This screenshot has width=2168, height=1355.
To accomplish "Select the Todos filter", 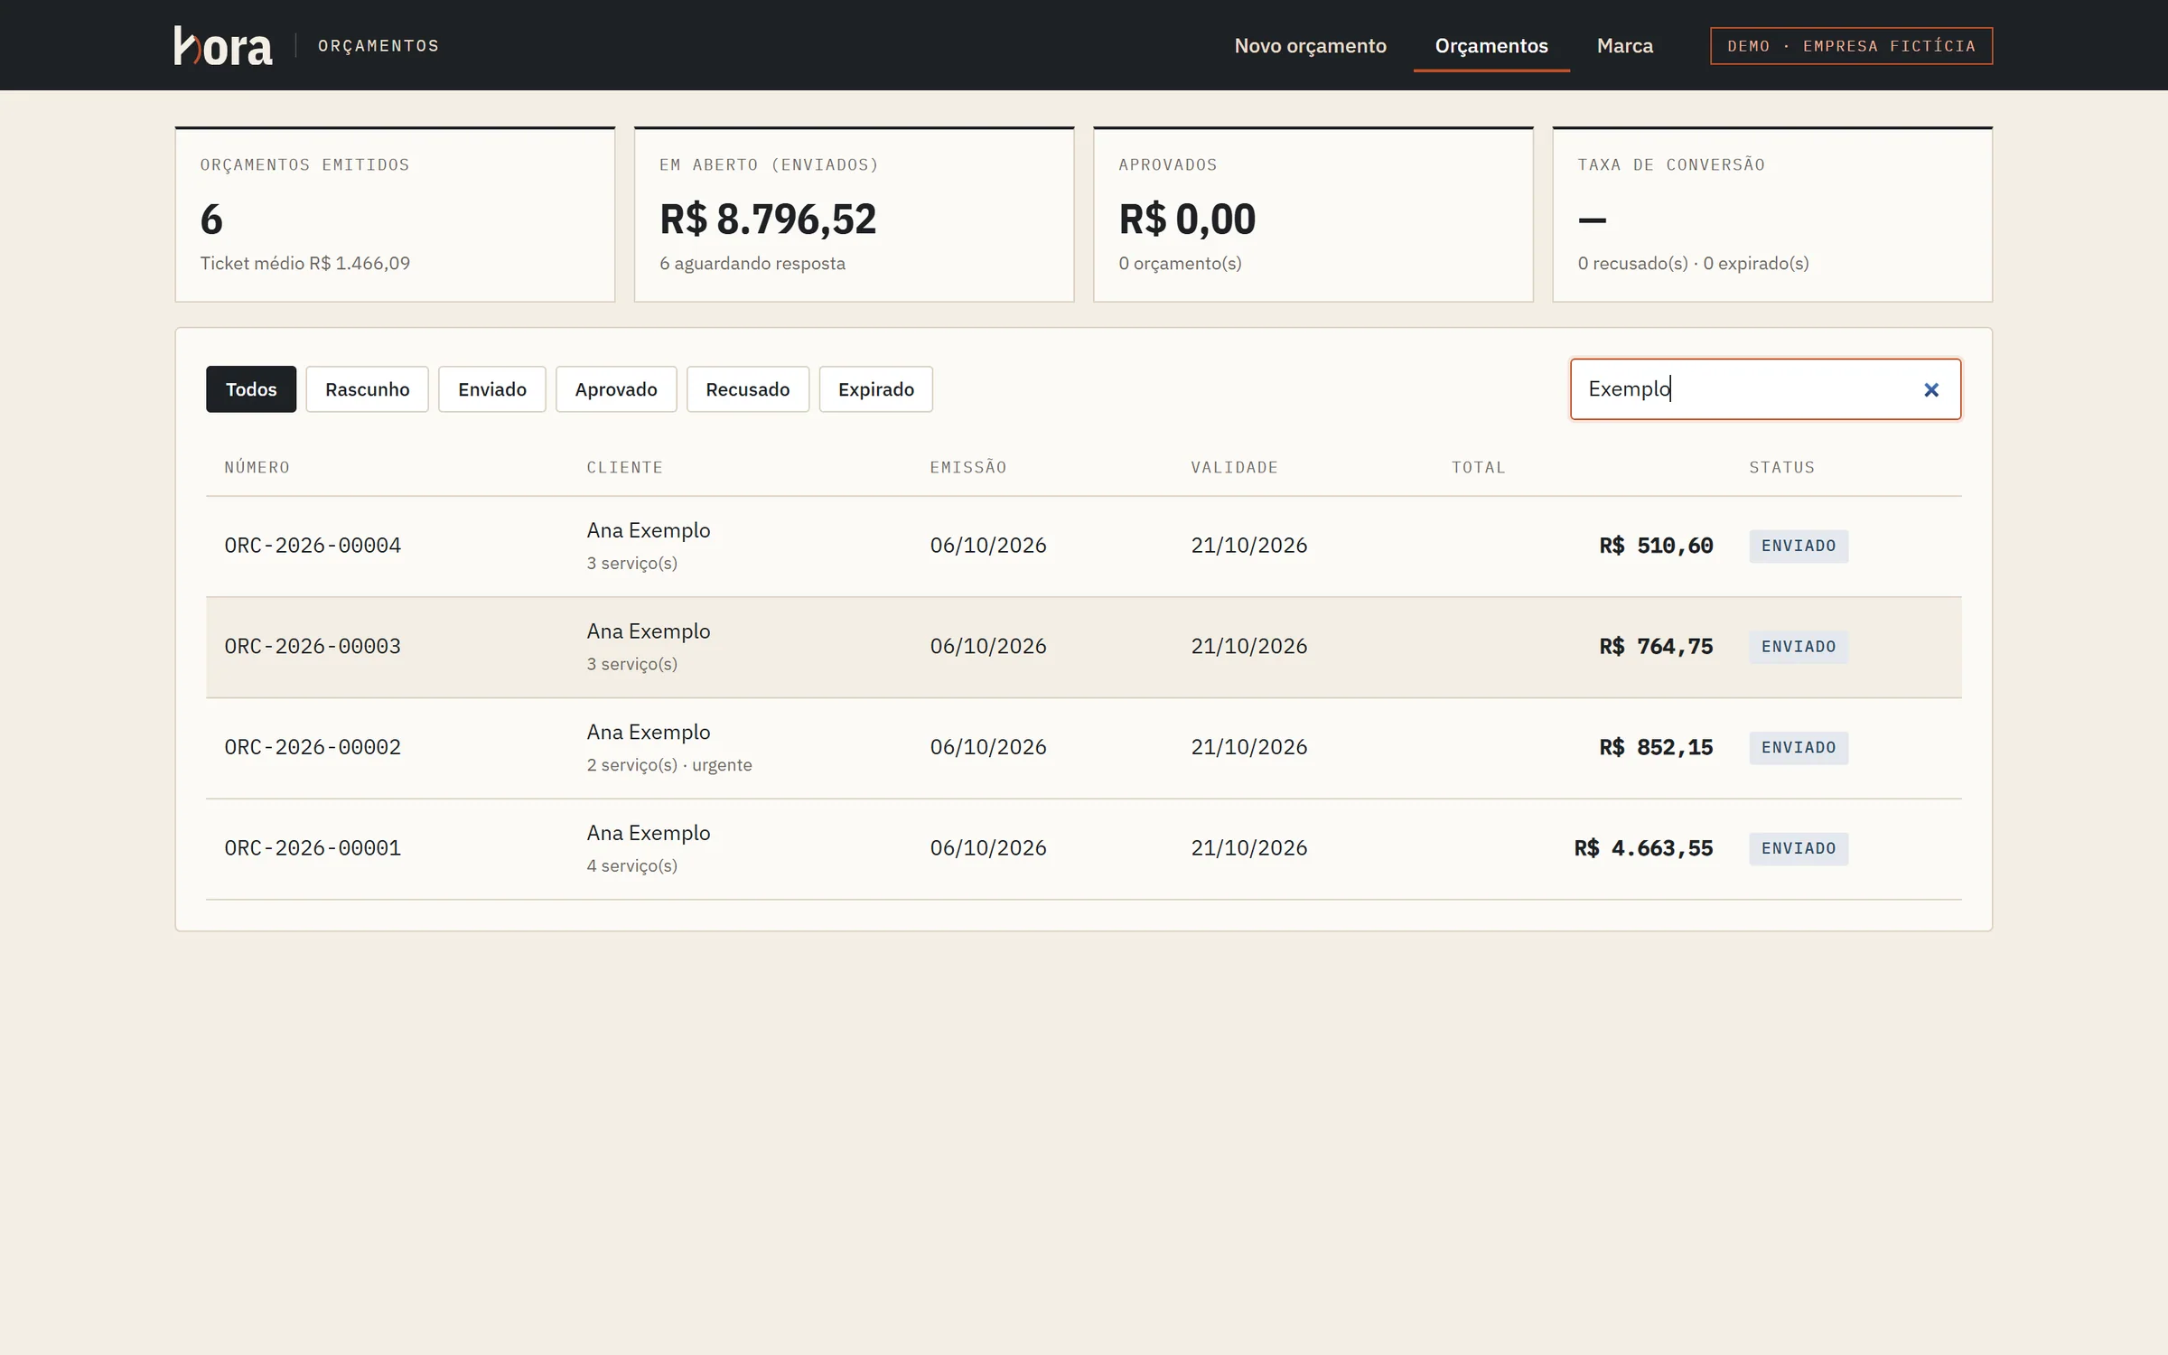I will tap(251, 389).
